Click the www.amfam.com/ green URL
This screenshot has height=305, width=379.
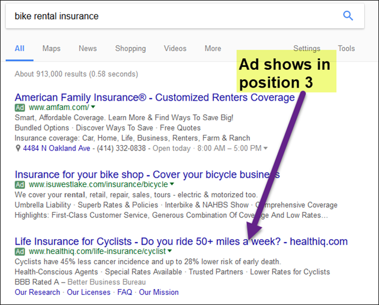59,107
